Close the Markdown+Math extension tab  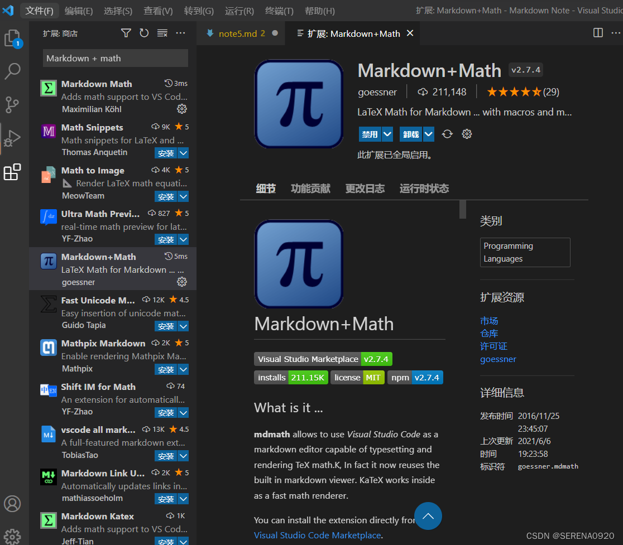click(x=410, y=33)
